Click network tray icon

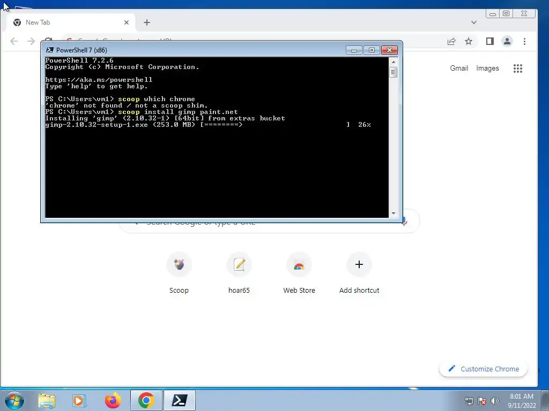(x=469, y=401)
